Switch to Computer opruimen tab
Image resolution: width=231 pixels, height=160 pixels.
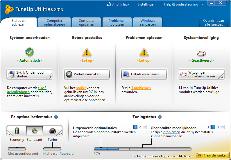pyautogui.click(x=87, y=23)
